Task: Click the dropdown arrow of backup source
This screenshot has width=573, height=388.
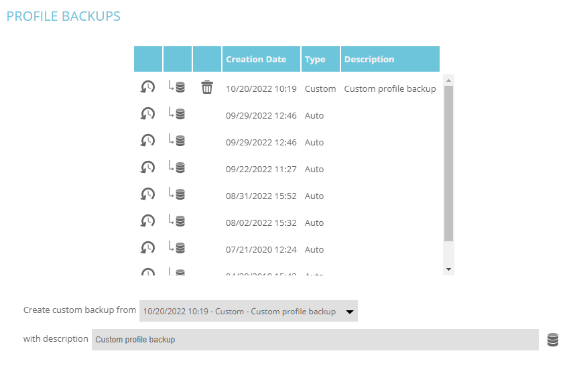Action: [x=349, y=312]
